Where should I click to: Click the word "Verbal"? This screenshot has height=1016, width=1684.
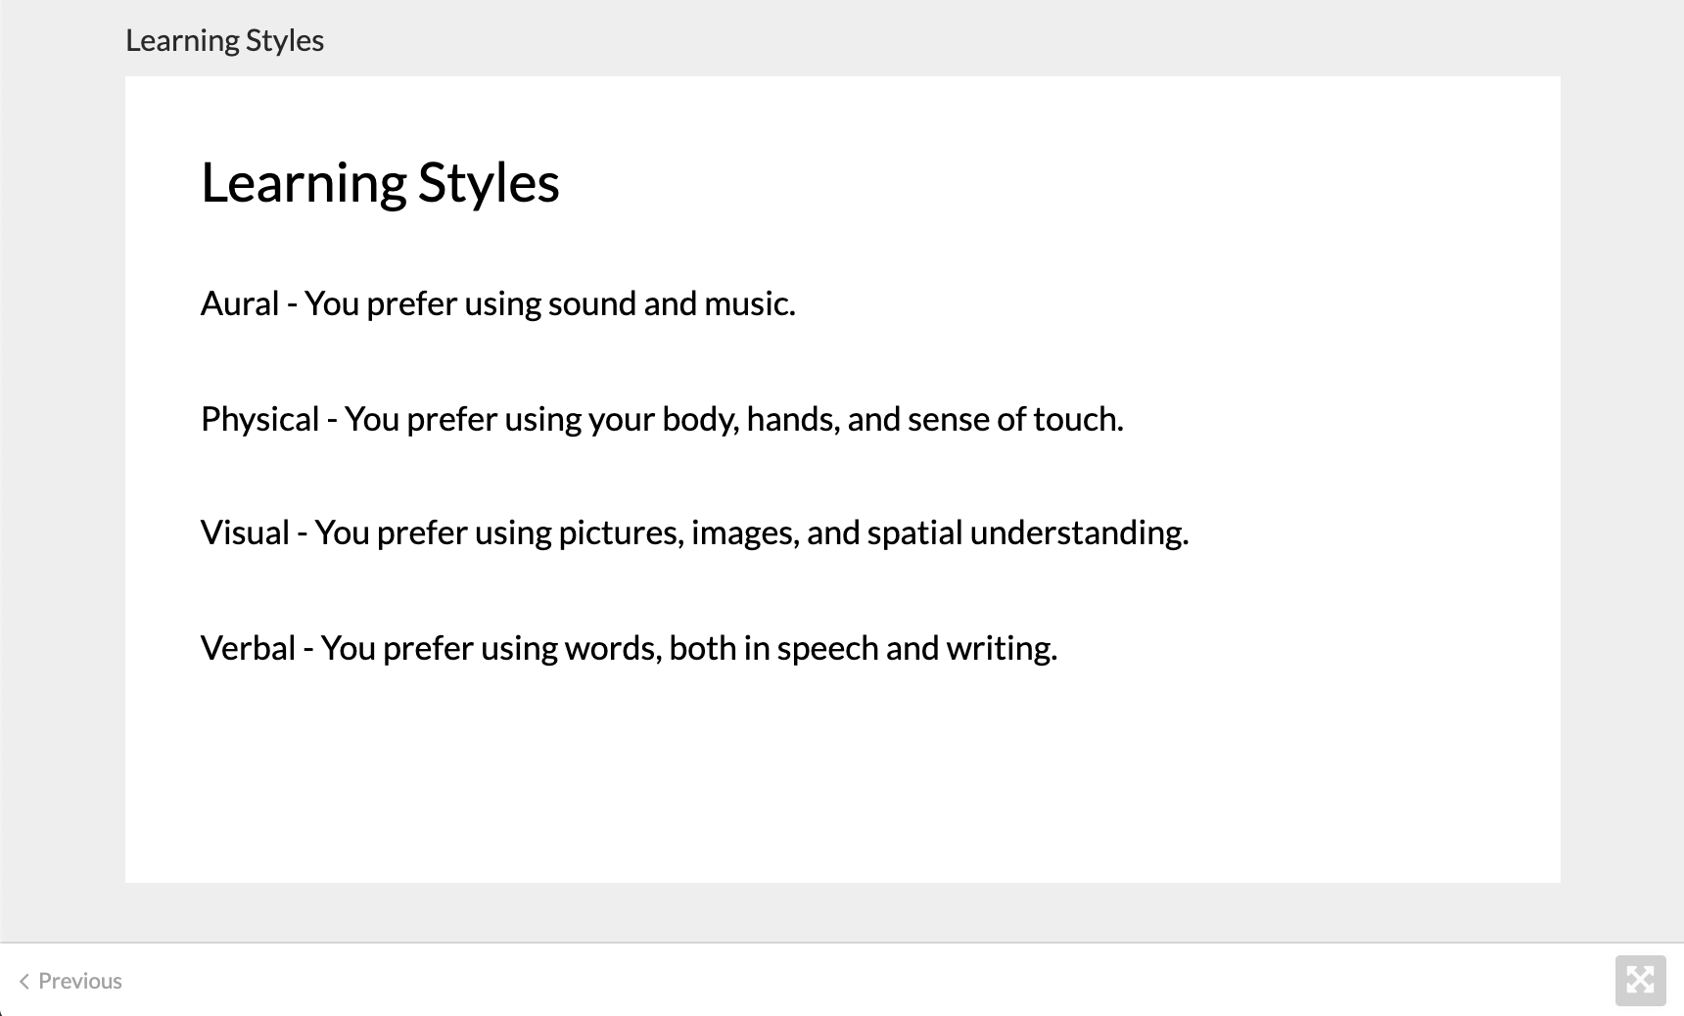point(248,648)
